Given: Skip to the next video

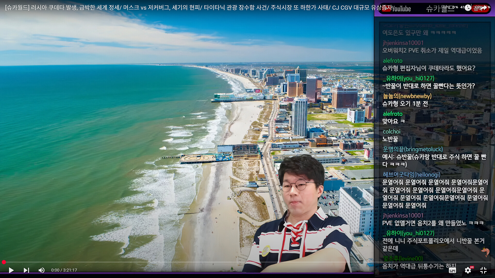Looking at the screenshot, I should click(26, 270).
